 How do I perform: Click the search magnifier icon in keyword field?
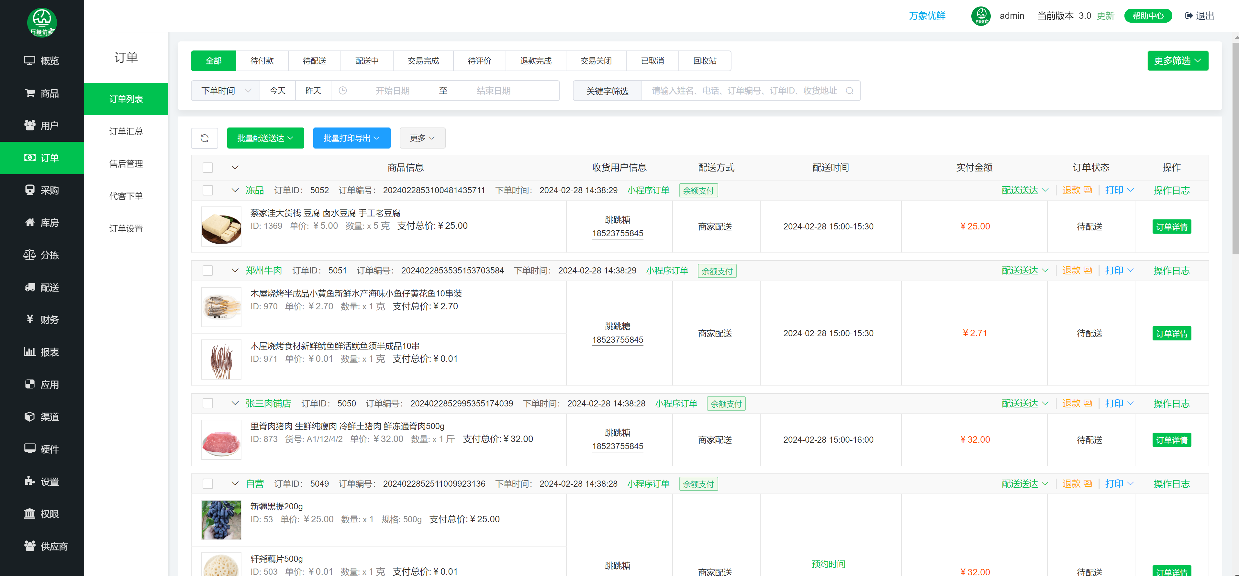pyautogui.click(x=849, y=91)
